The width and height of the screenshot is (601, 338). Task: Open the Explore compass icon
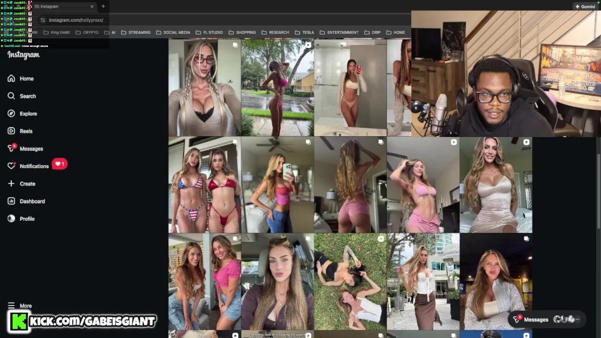[x=11, y=114]
